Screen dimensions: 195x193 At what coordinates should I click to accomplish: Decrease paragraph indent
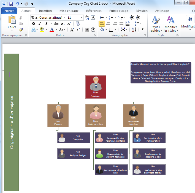pos(132,18)
